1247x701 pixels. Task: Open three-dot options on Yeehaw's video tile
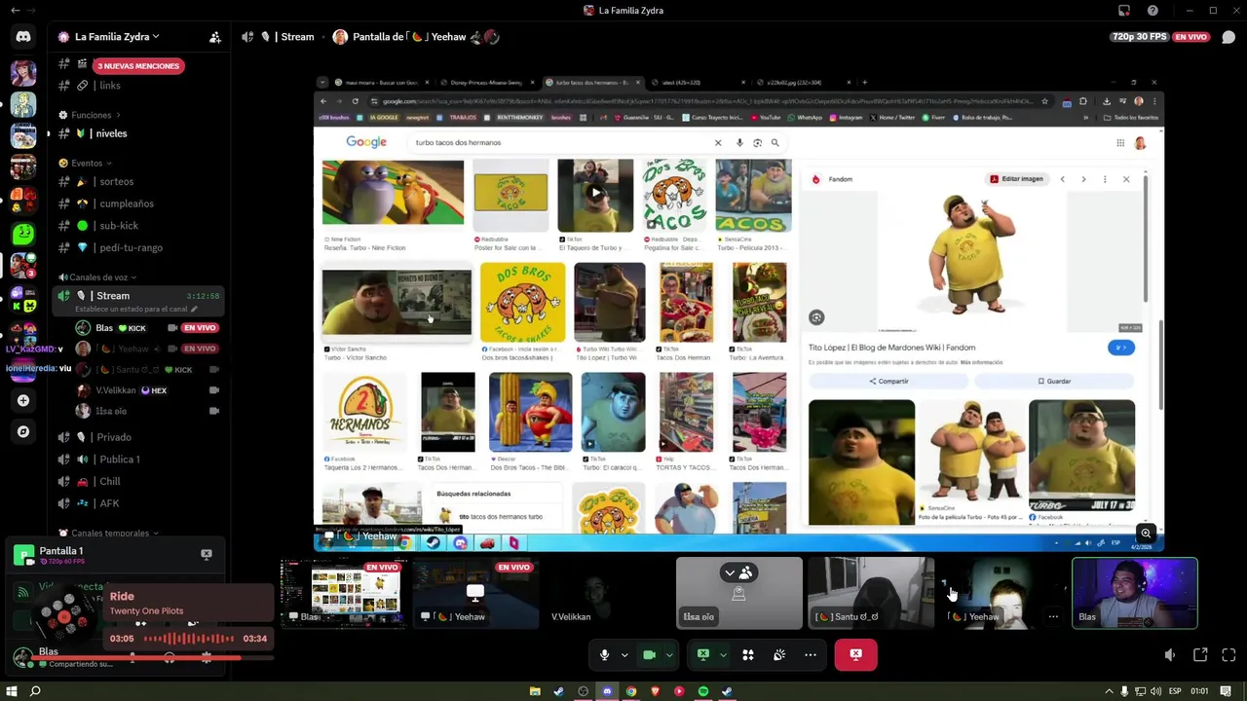1053,616
